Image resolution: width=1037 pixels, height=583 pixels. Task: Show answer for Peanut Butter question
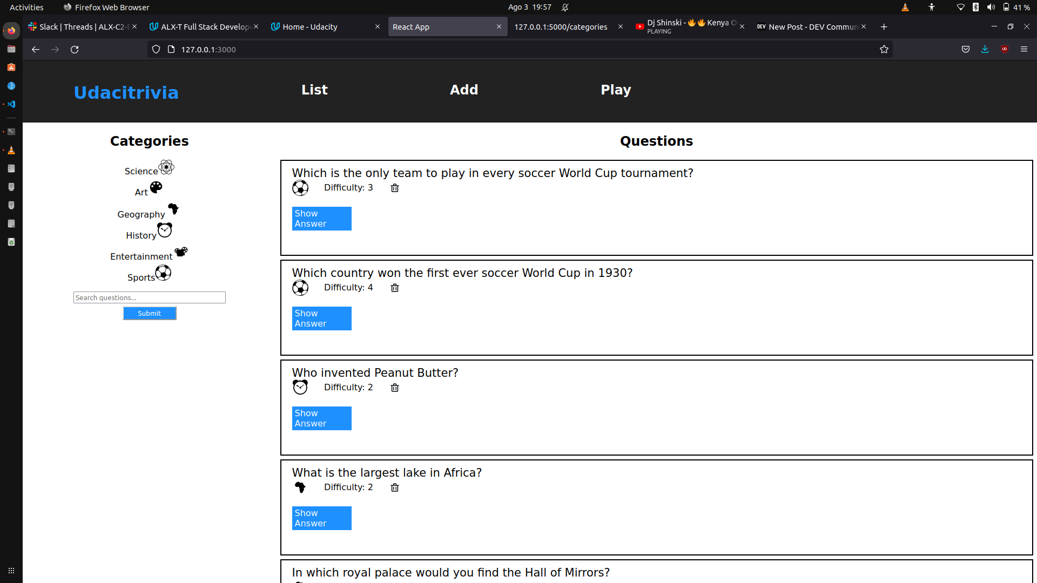[322, 418]
